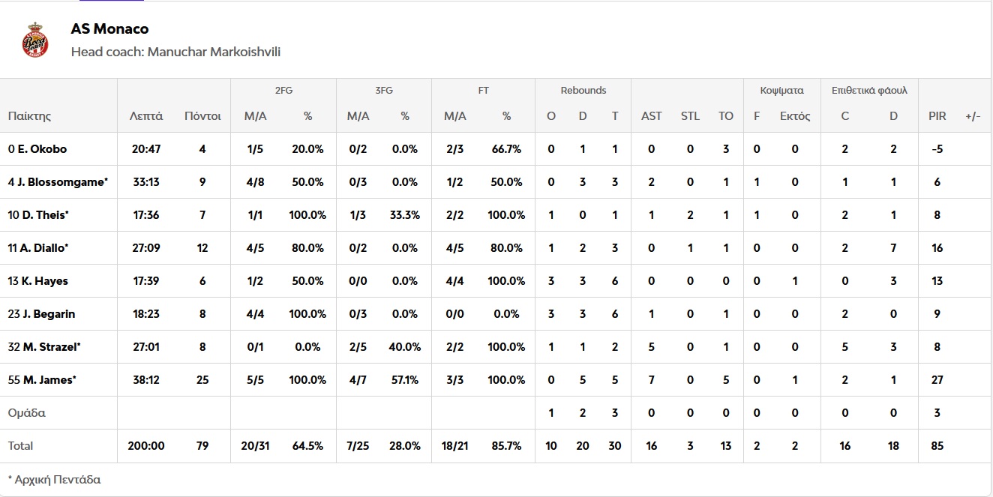The image size is (993, 497).
Task: Click the +/- column header
Action: (x=973, y=116)
